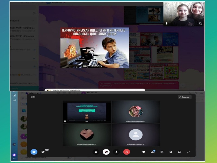Click the plus icon in left sidebar
This screenshot has width=217, height=163.
(14, 140)
